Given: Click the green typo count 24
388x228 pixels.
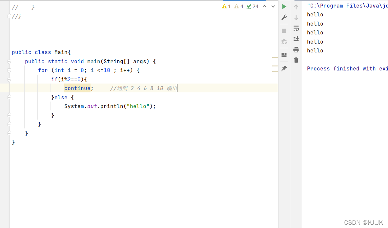Looking at the screenshot, I should [253, 7].
